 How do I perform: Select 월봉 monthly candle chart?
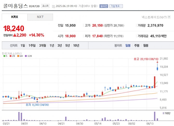coord(145,45)
